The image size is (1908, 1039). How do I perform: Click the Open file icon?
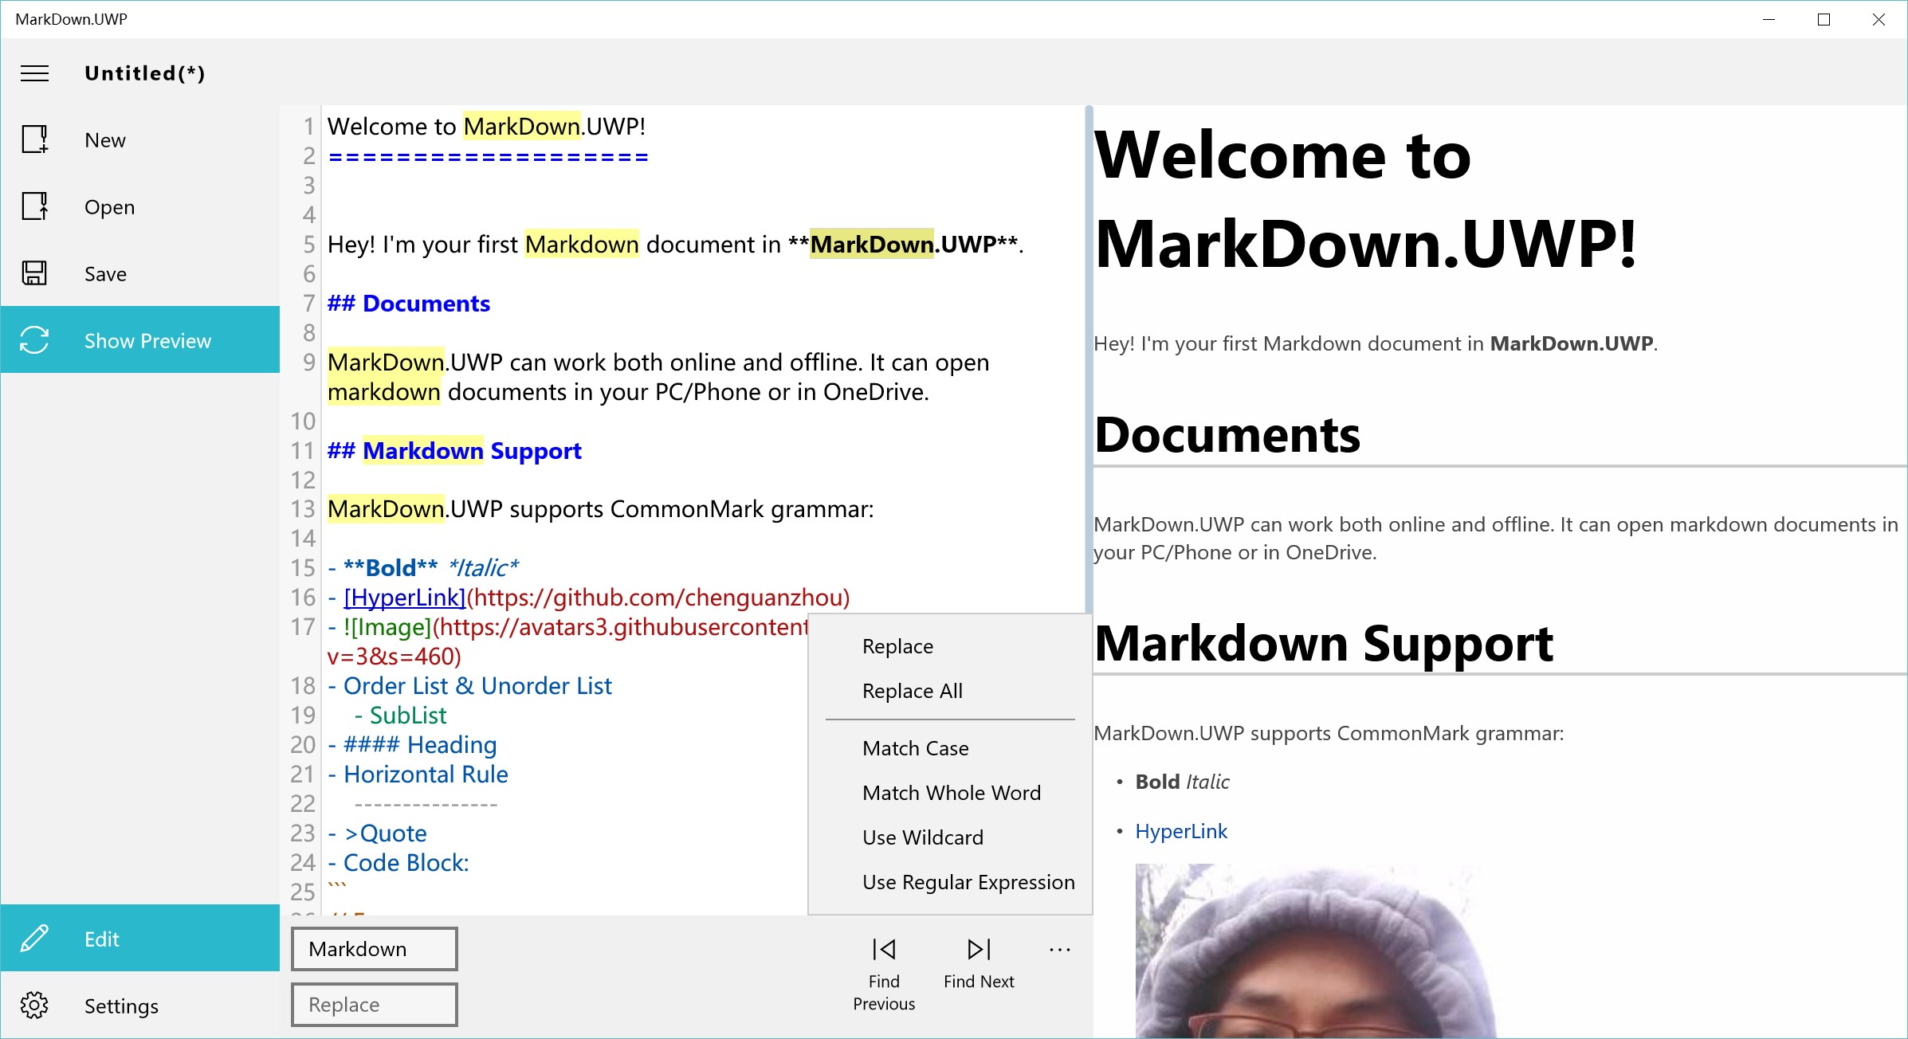pyautogui.click(x=34, y=207)
